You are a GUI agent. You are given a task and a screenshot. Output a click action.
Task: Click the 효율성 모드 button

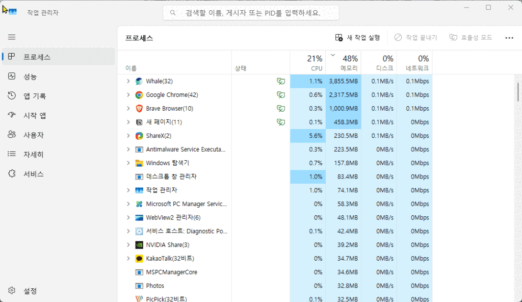click(x=471, y=38)
